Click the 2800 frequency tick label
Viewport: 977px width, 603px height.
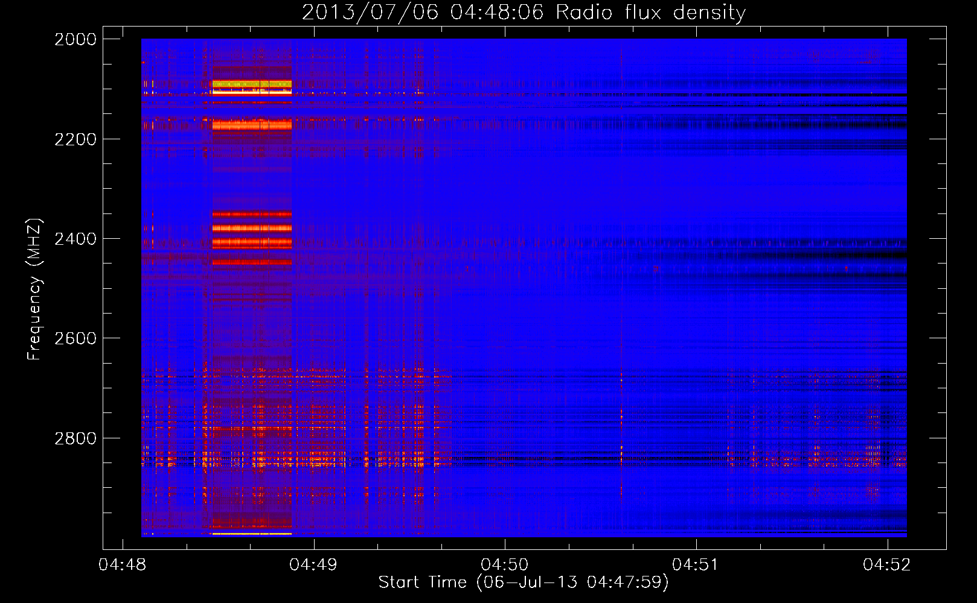[x=75, y=438]
